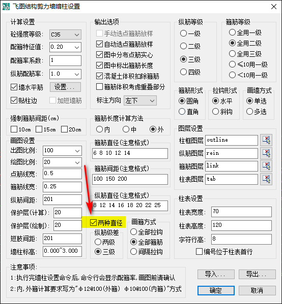This screenshot has height=304, width=282.
Task: Open the 砼强度等级 C35 dropdown
Action: (x=65, y=35)
